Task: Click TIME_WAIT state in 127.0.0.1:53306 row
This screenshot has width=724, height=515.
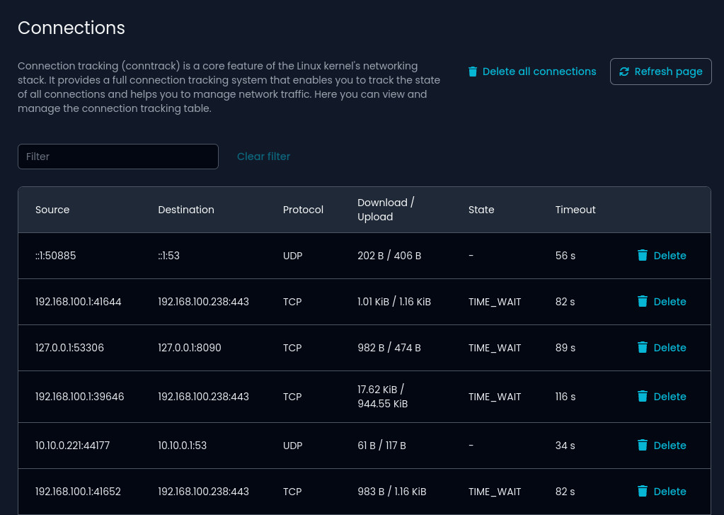Action: point(495,348)
